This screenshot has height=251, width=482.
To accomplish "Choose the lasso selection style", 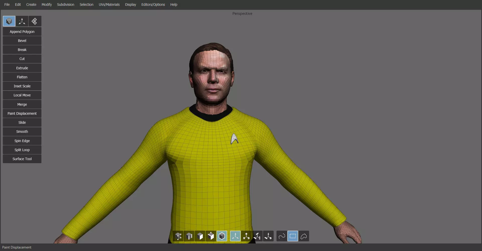I will (304, 236).
